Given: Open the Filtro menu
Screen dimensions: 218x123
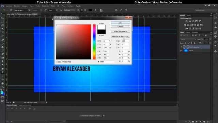Looking at the screenshot, I should pos(53,6).
